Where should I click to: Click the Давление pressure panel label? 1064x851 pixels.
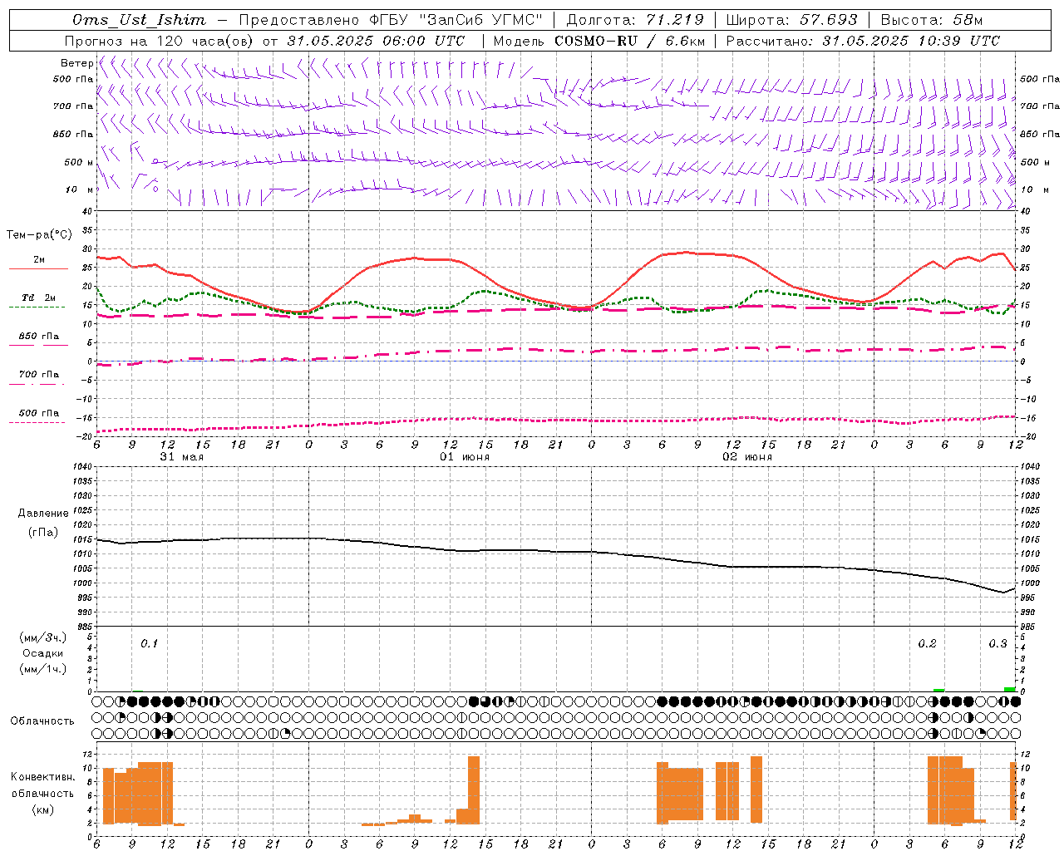pyautogui.click(x=43, y=514)
